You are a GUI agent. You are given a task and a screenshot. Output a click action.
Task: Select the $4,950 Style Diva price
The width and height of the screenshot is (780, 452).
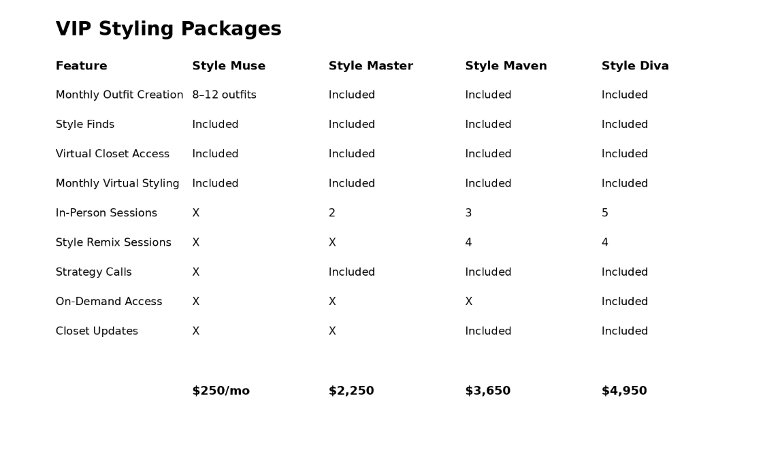[x=624, y=391]
